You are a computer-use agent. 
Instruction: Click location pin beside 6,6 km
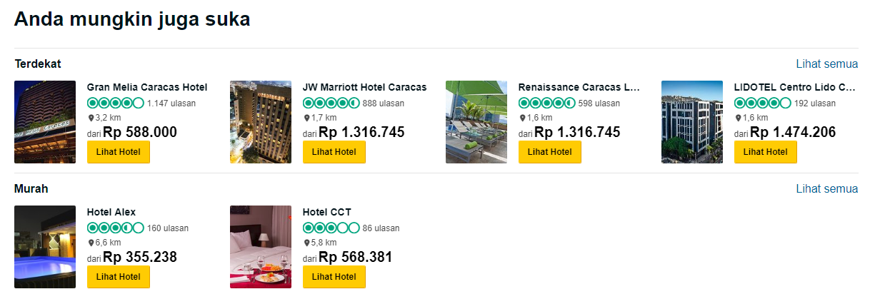point(91,243)
